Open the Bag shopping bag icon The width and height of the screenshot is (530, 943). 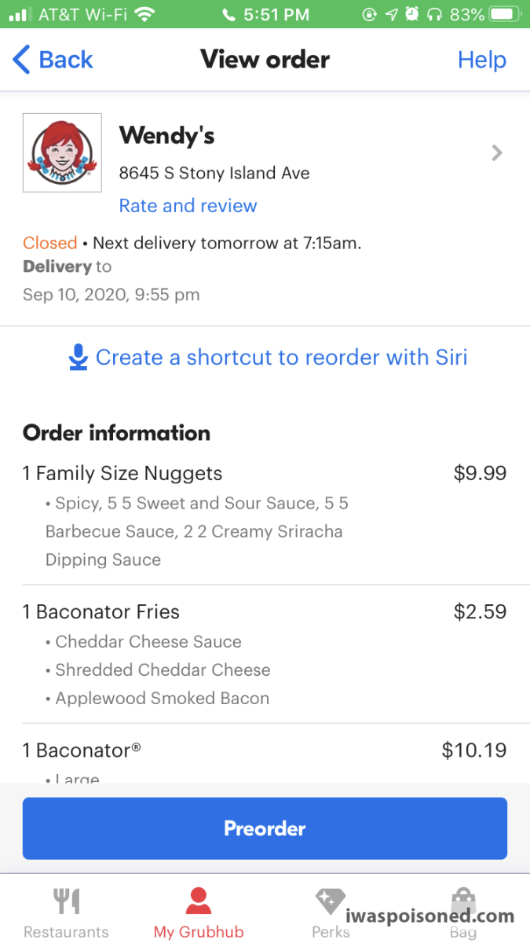pyautogui.click(x=463, y=901)
